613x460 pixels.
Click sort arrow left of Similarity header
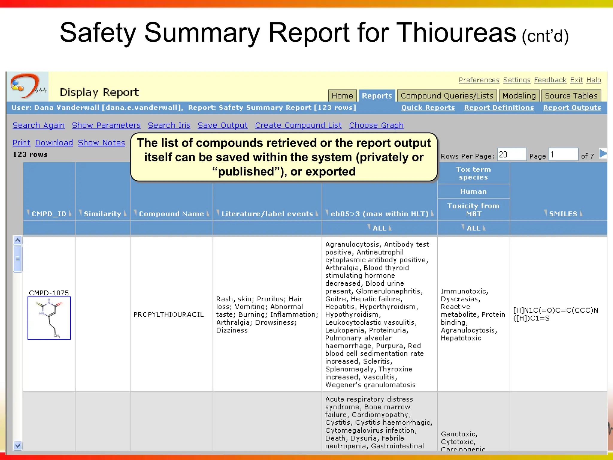point(80,213)
